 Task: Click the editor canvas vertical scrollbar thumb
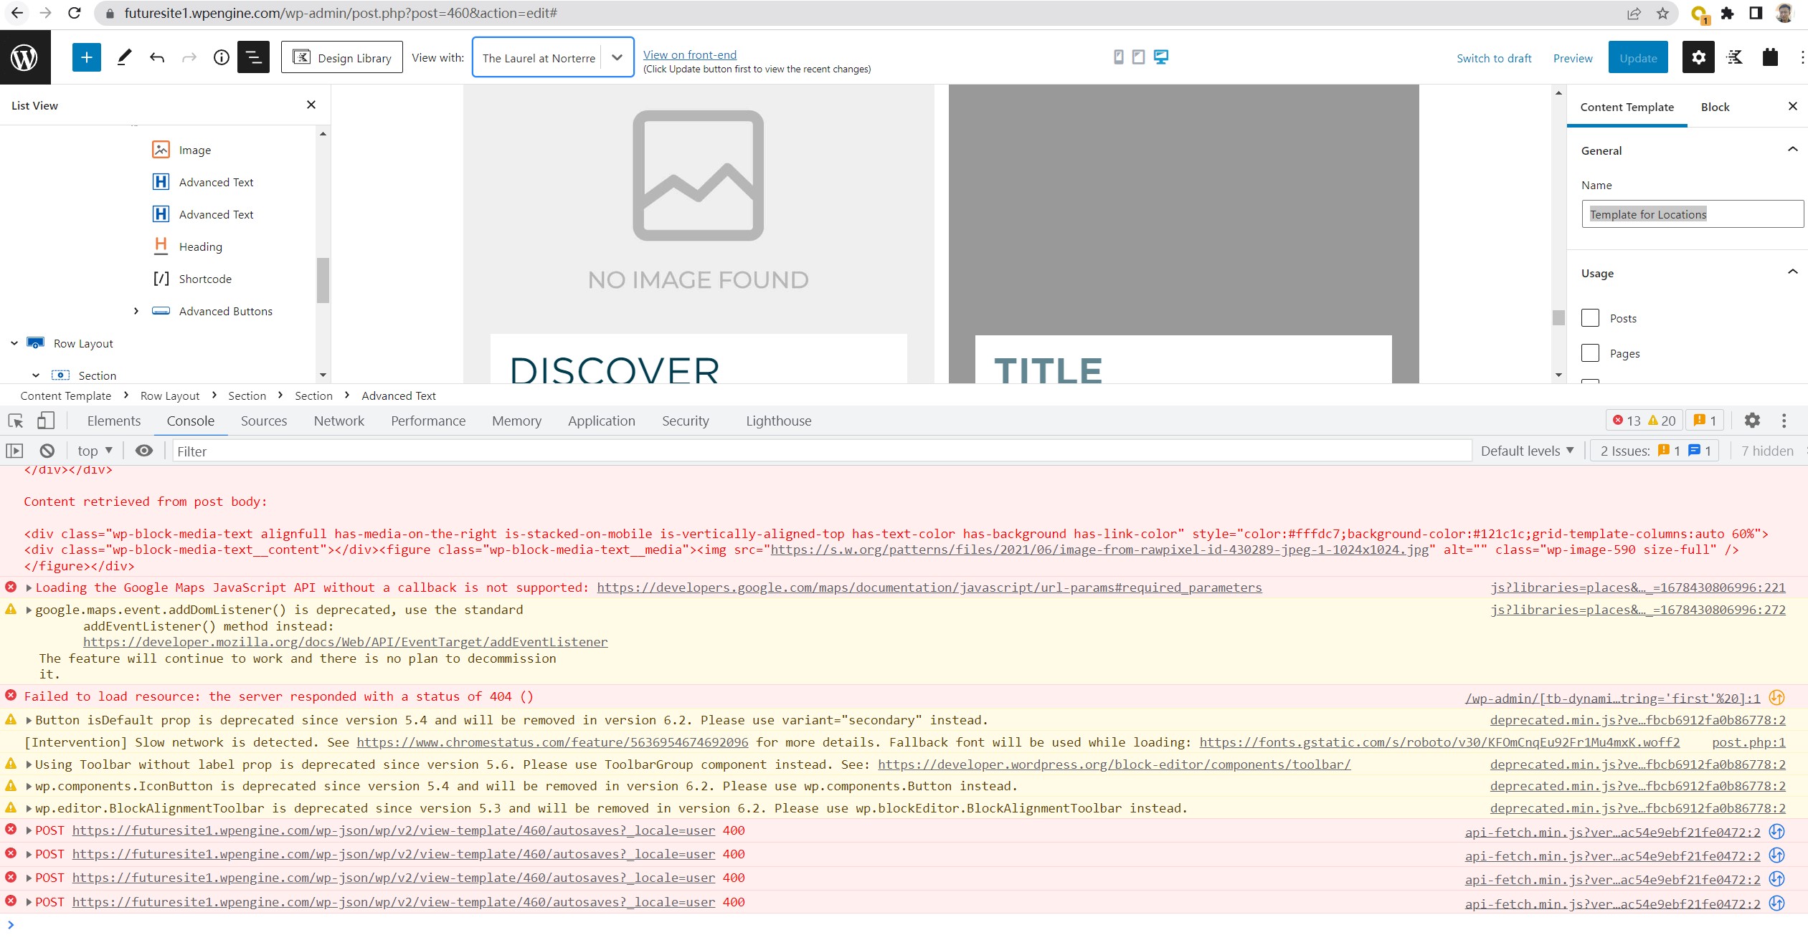(1558, 317)
